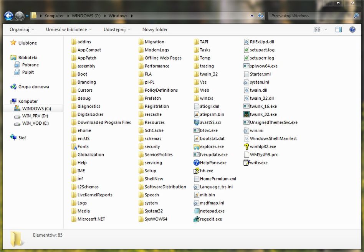Select the twunk_32.exe icon
The width and height of the screenshot is (364, 252).
246,114
